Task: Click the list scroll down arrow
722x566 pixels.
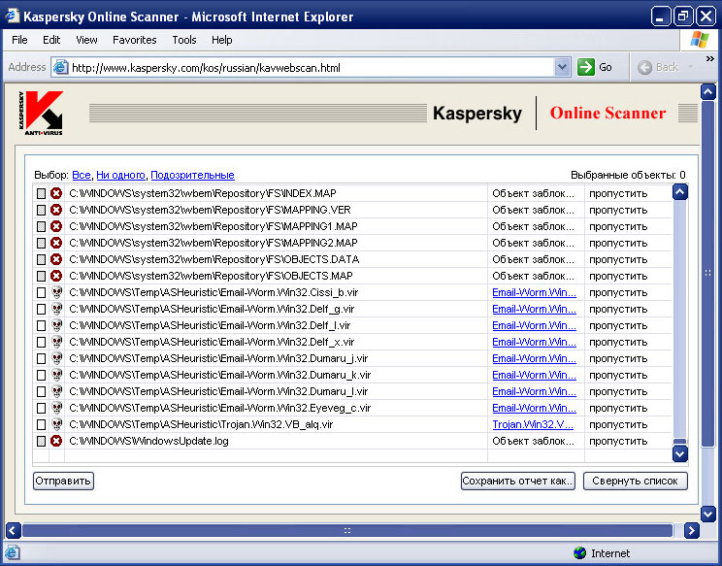Action: pyautogui.click(x=680, y=454)
